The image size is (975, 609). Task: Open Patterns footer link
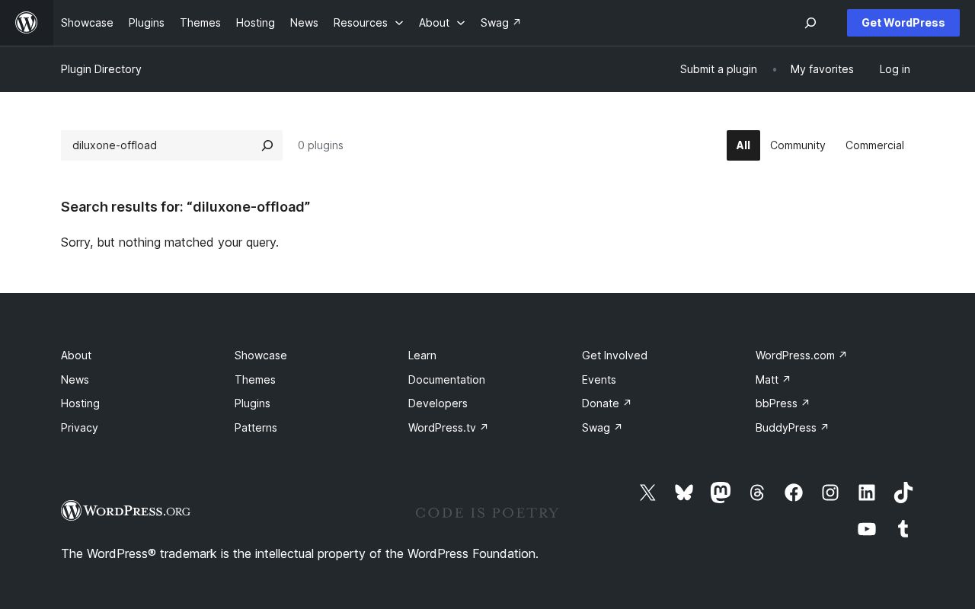(x=256, y=428)
